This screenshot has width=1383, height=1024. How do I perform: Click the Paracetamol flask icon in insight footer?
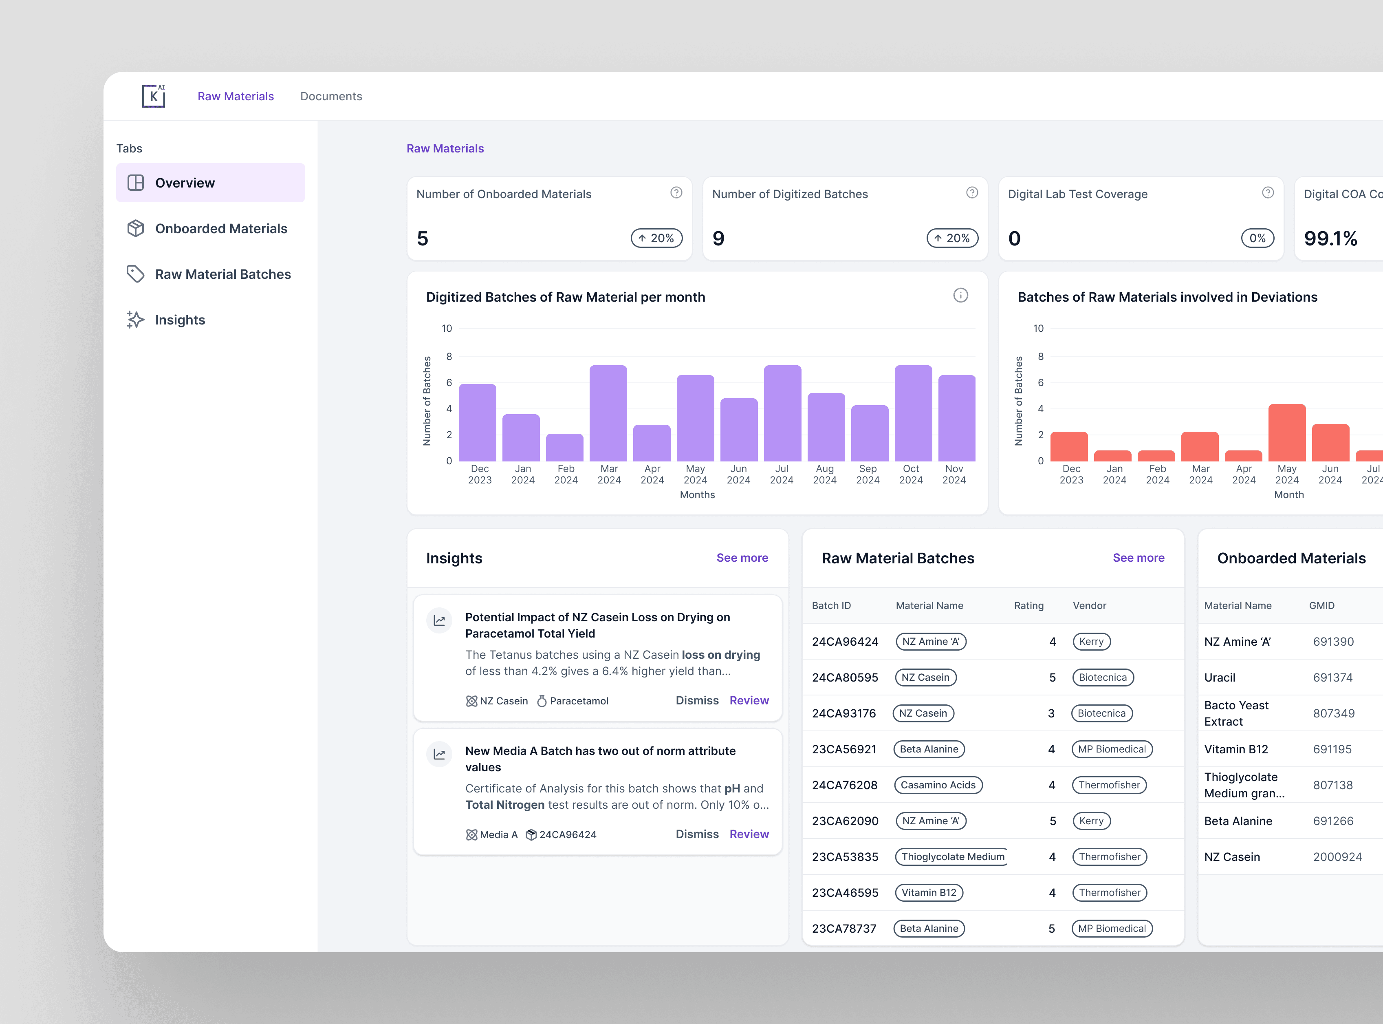point(542,700)
